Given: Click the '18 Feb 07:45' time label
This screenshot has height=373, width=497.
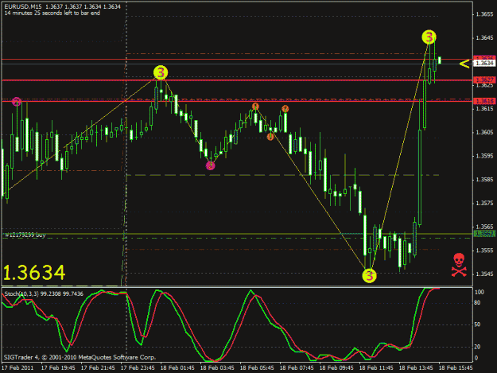Looking at the screenshot, I should click(x=297, y=368).
